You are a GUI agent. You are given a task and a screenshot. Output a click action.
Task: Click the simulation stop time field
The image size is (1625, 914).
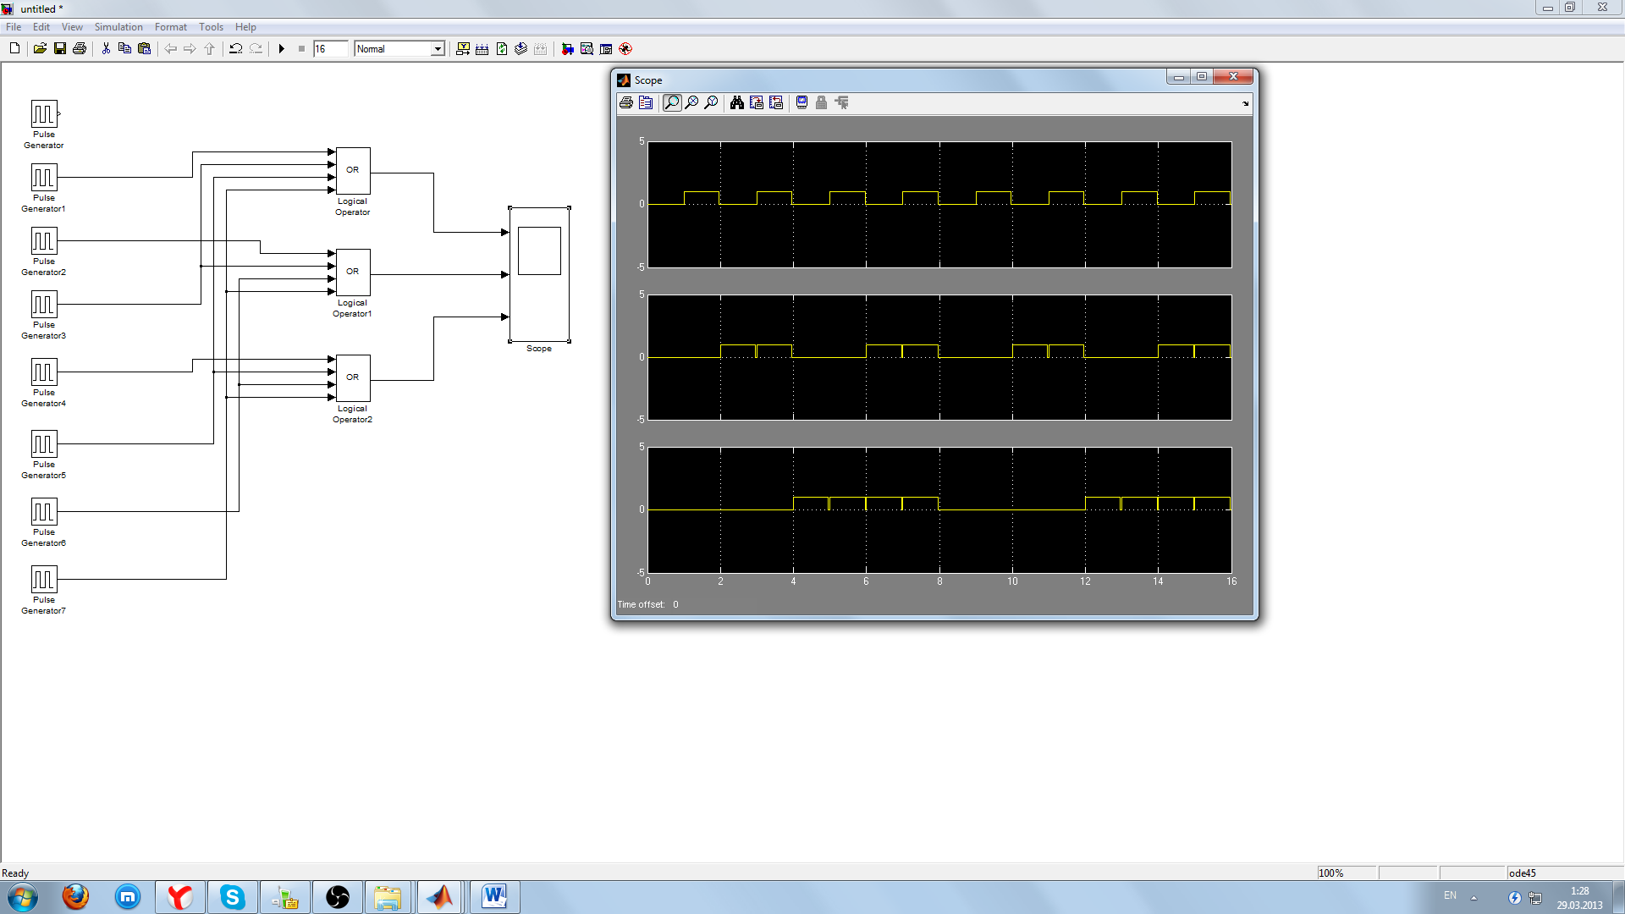[330, 48]
